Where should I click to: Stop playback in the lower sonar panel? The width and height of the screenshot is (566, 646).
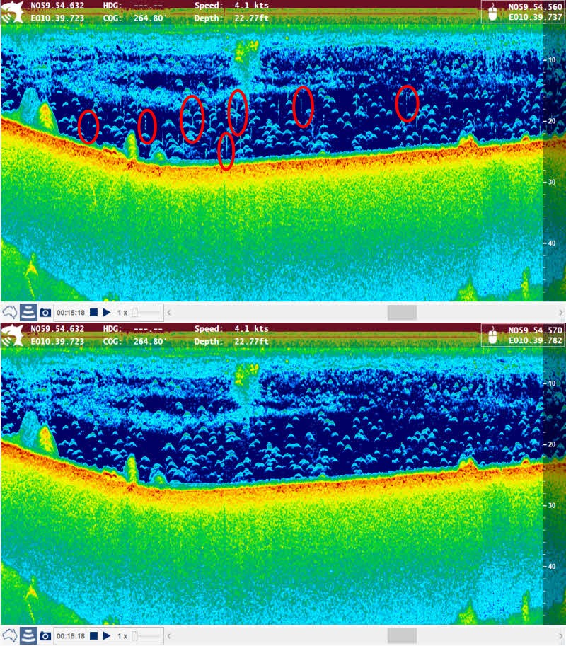[93, 635]
